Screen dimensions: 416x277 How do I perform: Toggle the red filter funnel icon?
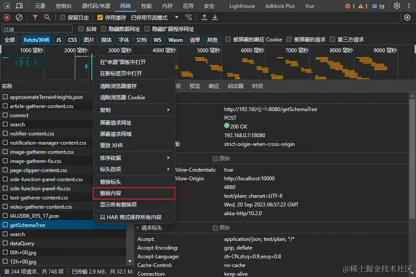pyautogui.click(x=35, y=17)
